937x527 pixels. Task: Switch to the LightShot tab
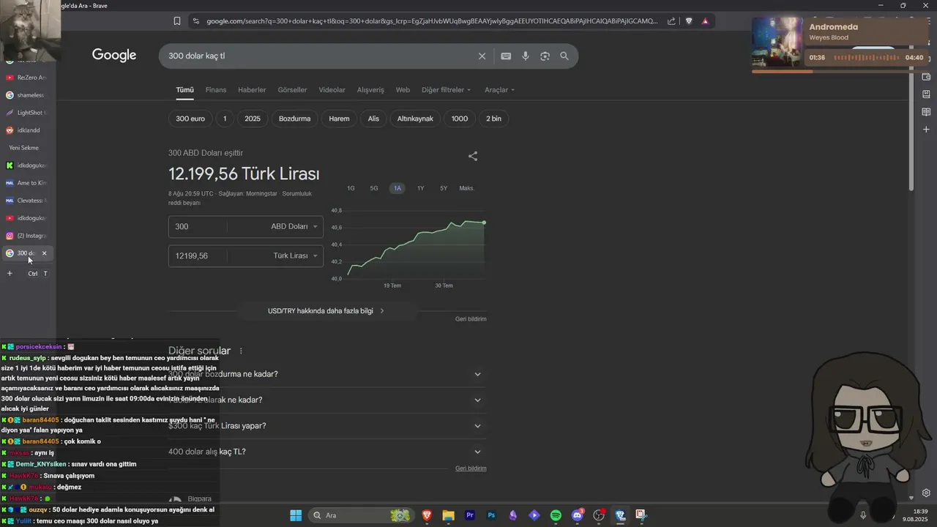26,113
